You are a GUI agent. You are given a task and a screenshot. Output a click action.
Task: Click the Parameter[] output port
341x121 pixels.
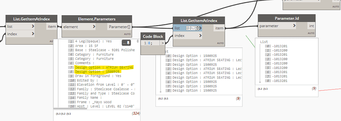[120, 27]
